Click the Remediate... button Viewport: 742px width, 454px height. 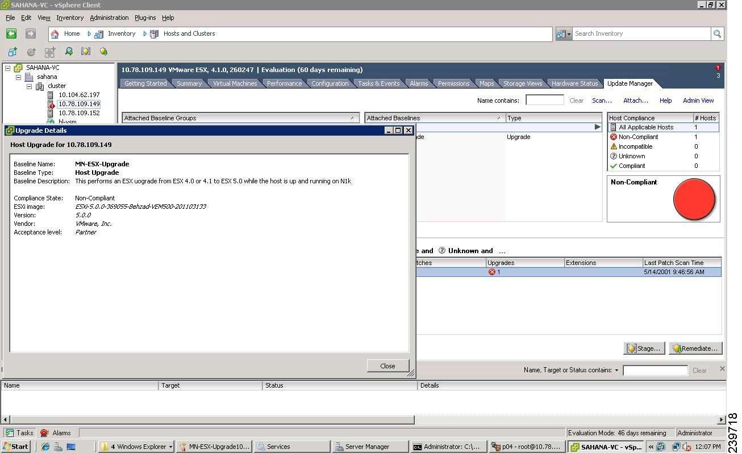(x=696, y=348)
